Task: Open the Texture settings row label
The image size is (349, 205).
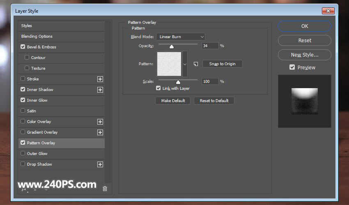Action: (38, 68)
